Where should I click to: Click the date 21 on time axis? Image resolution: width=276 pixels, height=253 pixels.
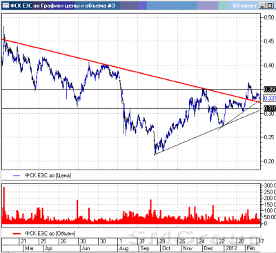click(23, 241)
